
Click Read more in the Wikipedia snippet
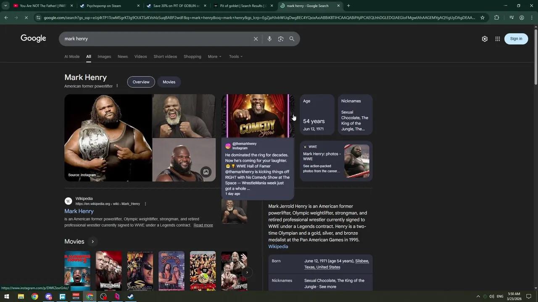[x=203, y=225]
